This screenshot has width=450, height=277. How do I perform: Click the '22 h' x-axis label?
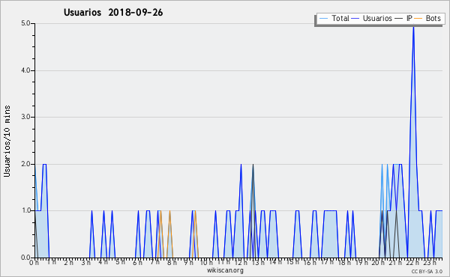pos(412,263)
